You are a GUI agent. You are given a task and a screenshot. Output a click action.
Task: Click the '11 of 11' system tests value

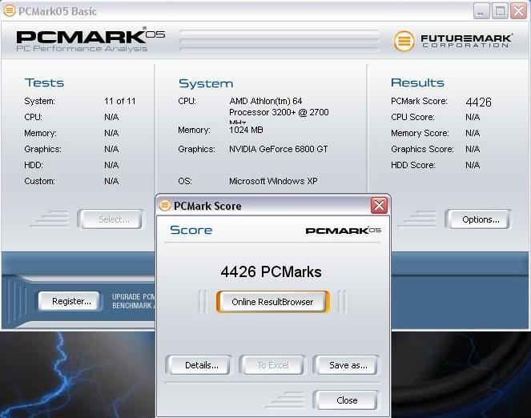click(x=120, y=101)
